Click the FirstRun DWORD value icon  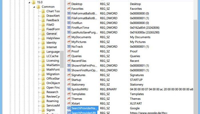(69, 23)
